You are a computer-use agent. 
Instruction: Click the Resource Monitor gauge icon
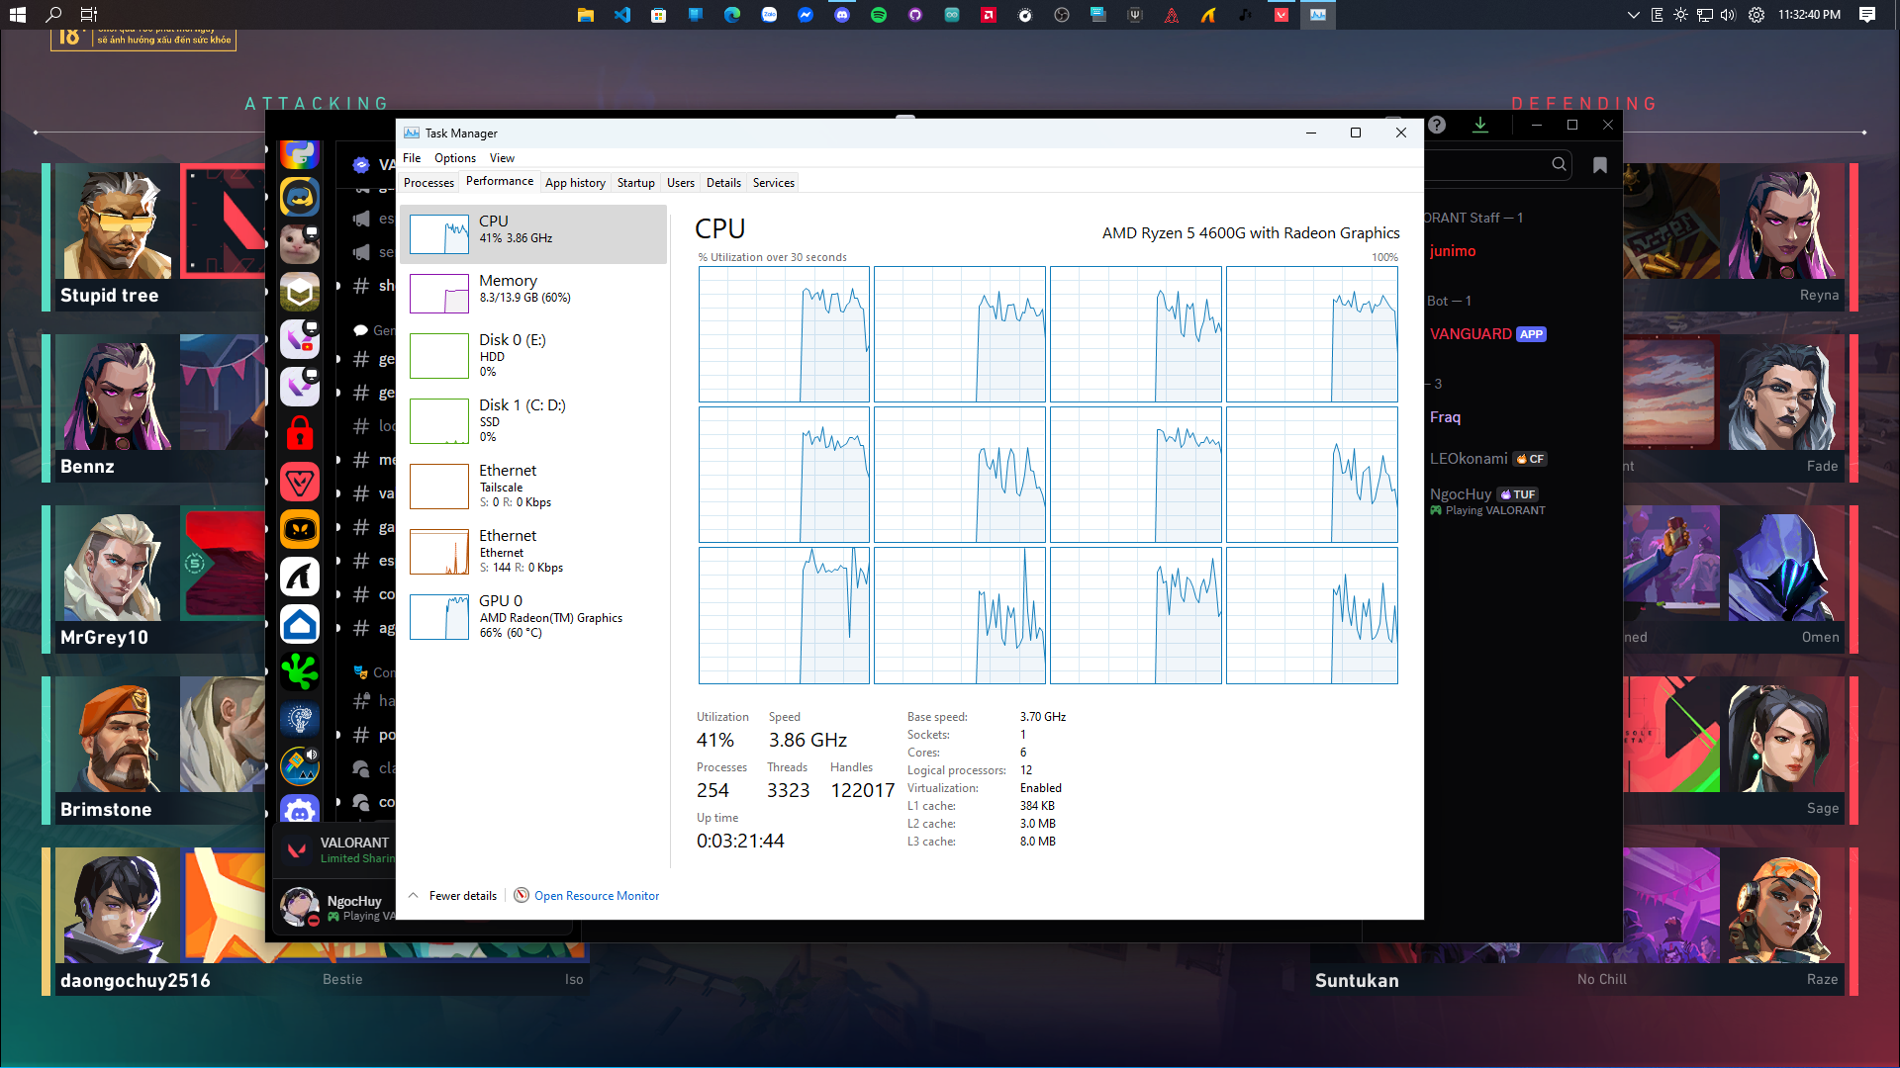coord(522,895)
